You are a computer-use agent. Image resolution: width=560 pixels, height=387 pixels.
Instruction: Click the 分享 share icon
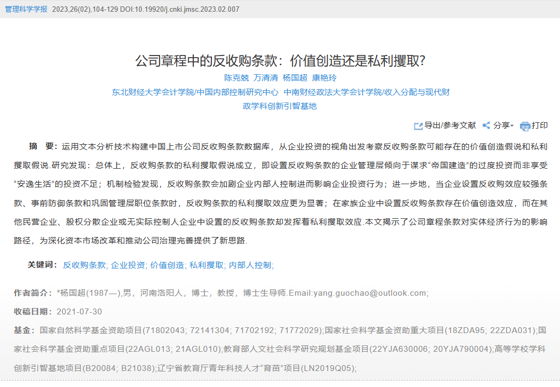click(x=486, y=125)
